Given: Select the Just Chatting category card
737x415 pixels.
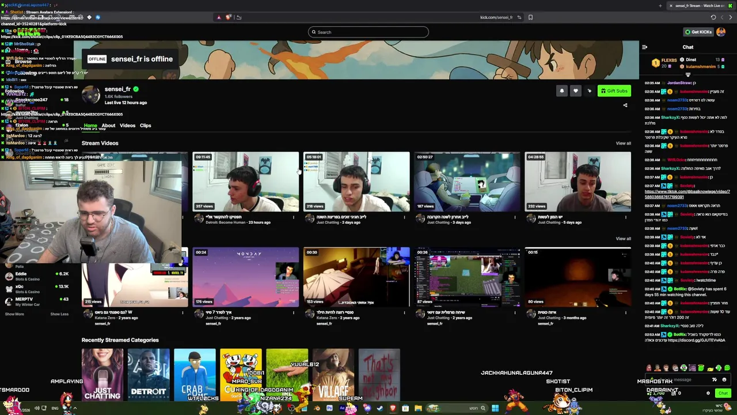Looking at the screenshot, I should pos(102,375).
